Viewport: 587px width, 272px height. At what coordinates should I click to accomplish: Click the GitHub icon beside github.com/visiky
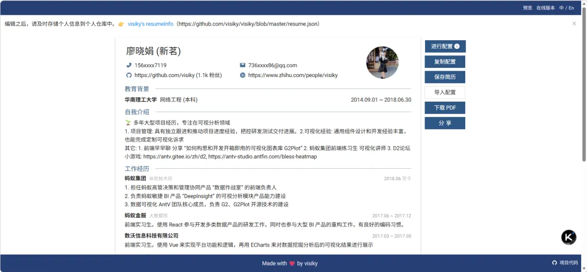(129, 75)
